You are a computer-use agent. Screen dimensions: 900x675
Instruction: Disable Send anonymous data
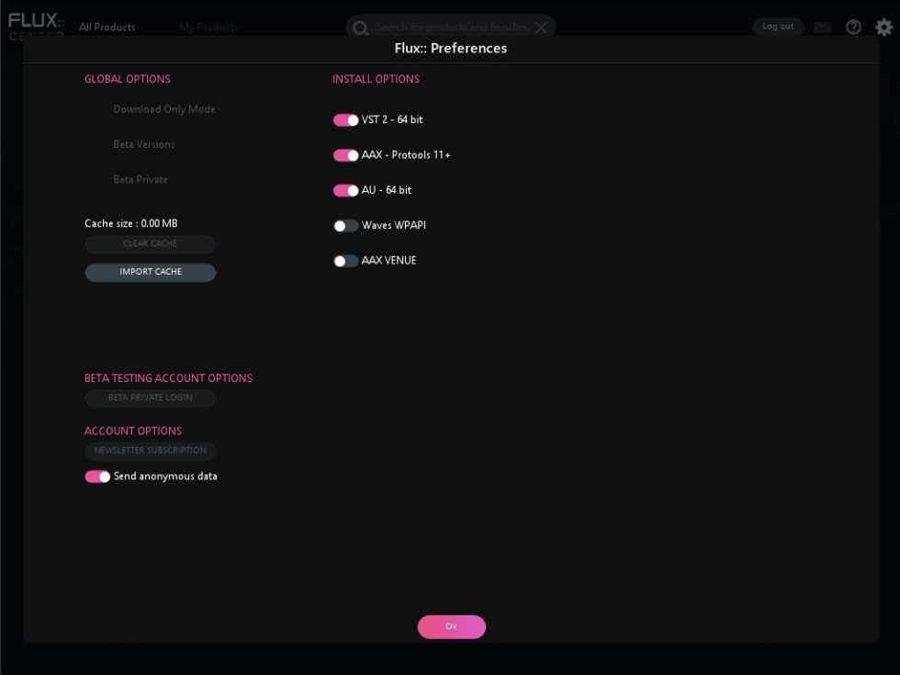tap(97, 477)
